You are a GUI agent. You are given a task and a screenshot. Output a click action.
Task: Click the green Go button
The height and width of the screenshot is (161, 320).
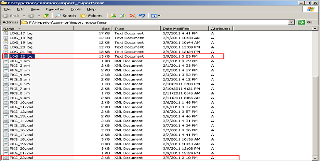coord(305,22)
